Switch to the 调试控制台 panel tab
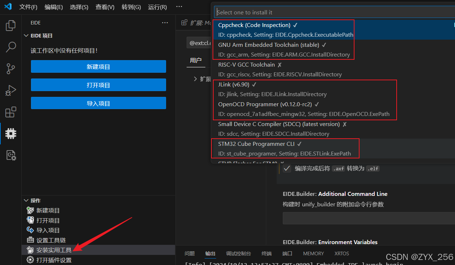The width and height of the screenshot is (455, 265). [238, 253]
